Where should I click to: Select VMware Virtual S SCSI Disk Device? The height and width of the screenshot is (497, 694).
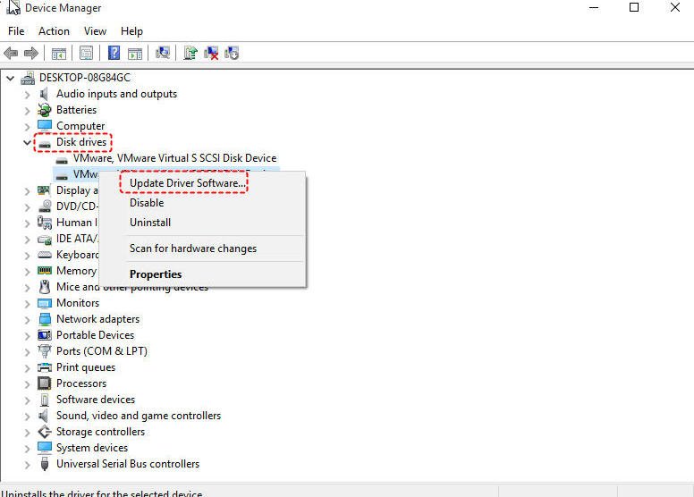click(174, 158)
